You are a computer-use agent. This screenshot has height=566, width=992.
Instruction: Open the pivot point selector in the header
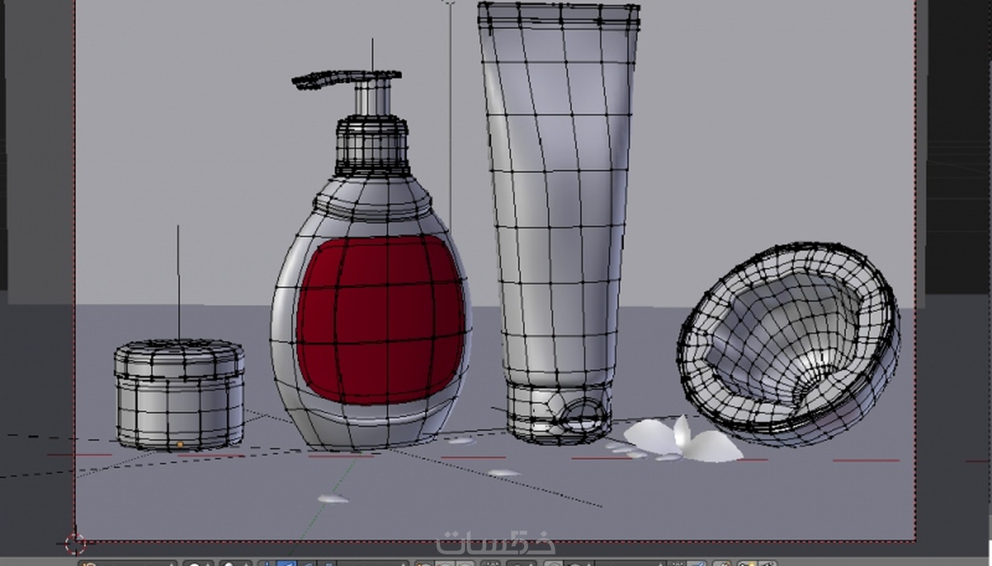point(236,564)
